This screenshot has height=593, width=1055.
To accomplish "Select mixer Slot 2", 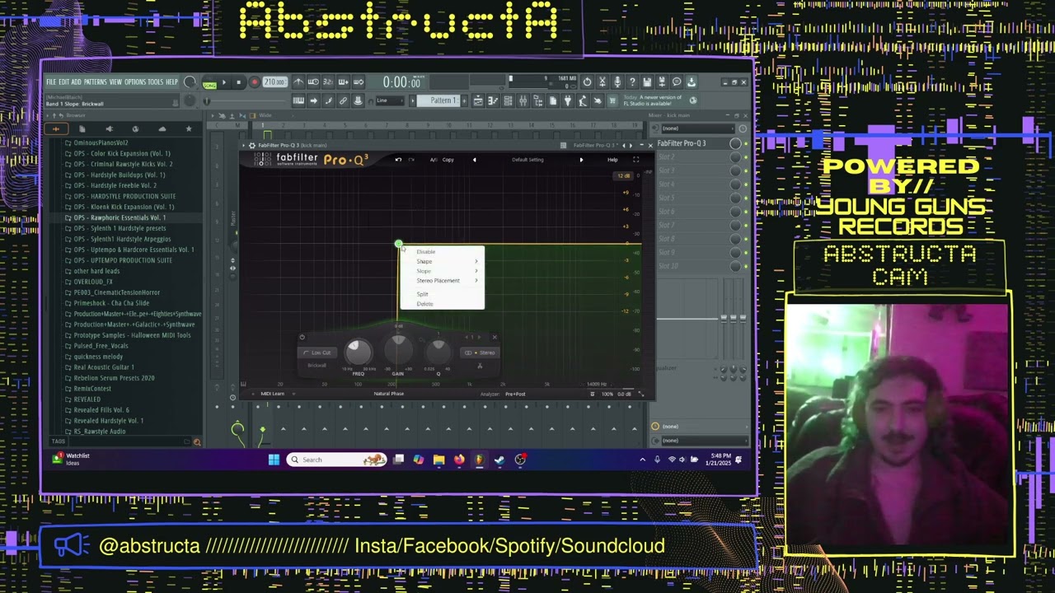I will [x=692, y=156].
